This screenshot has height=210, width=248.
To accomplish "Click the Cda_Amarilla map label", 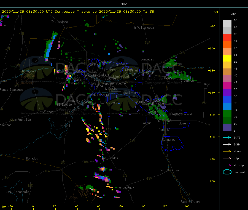I will [21, 119].
